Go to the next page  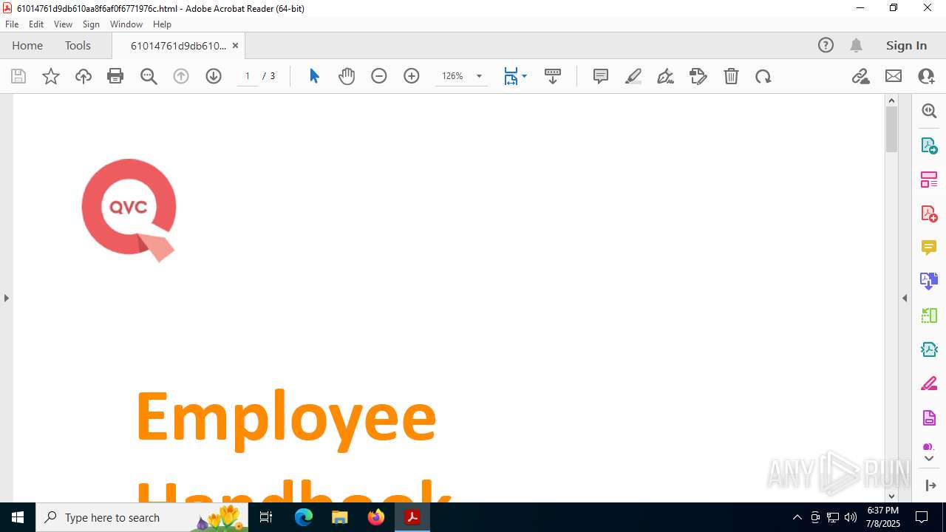tap(214, 76)
